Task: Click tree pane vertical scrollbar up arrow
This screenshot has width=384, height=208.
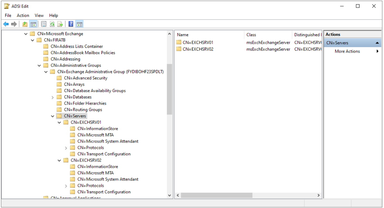Action: pyautogui.click(x=169, y=34)
